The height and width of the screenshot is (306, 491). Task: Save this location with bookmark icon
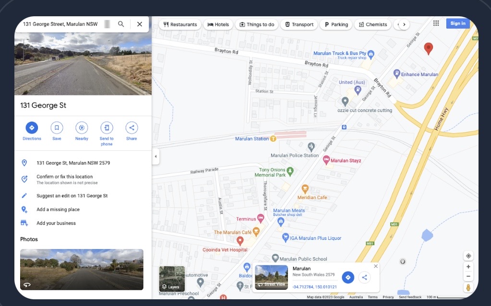[57, 128]
